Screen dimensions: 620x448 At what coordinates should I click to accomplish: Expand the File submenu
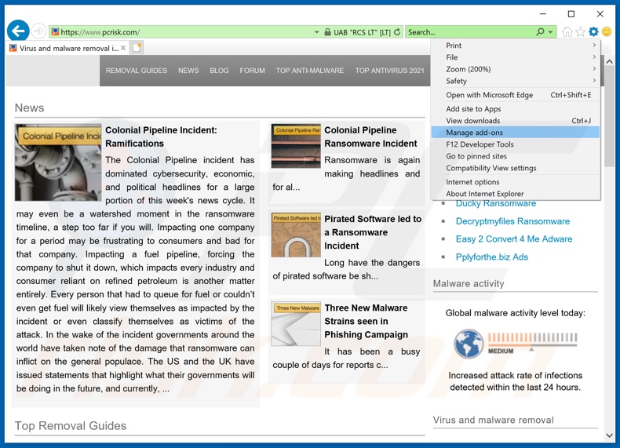pos(515,57)
